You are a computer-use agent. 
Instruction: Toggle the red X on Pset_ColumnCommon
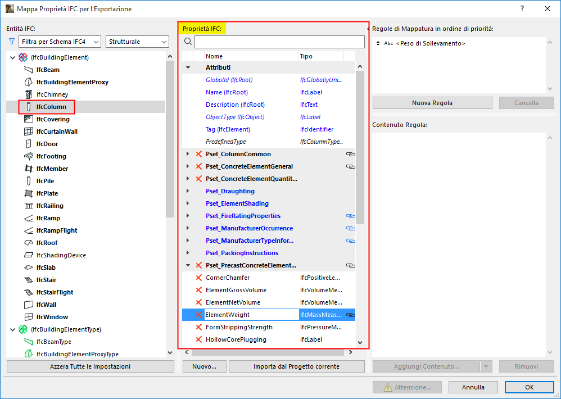tap(198, 154)
